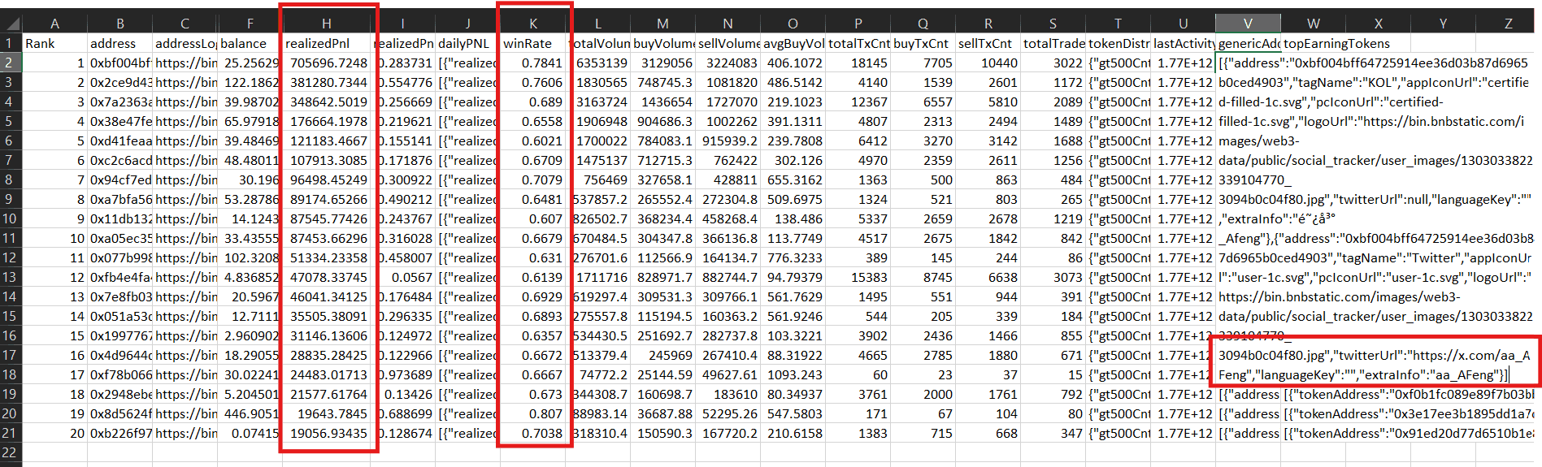
Task: Select column H header
Action: pos(326,24)
